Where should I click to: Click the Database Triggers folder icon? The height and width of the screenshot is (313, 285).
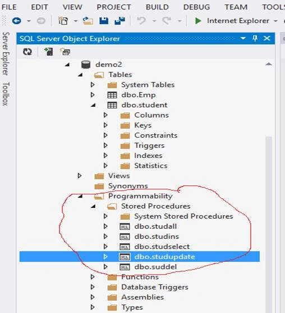point(112,288)
